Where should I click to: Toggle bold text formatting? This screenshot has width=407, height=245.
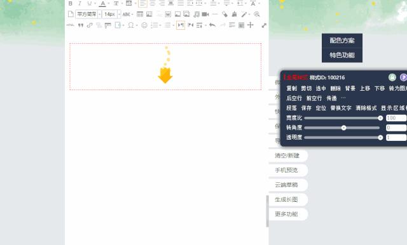point(71,3)
